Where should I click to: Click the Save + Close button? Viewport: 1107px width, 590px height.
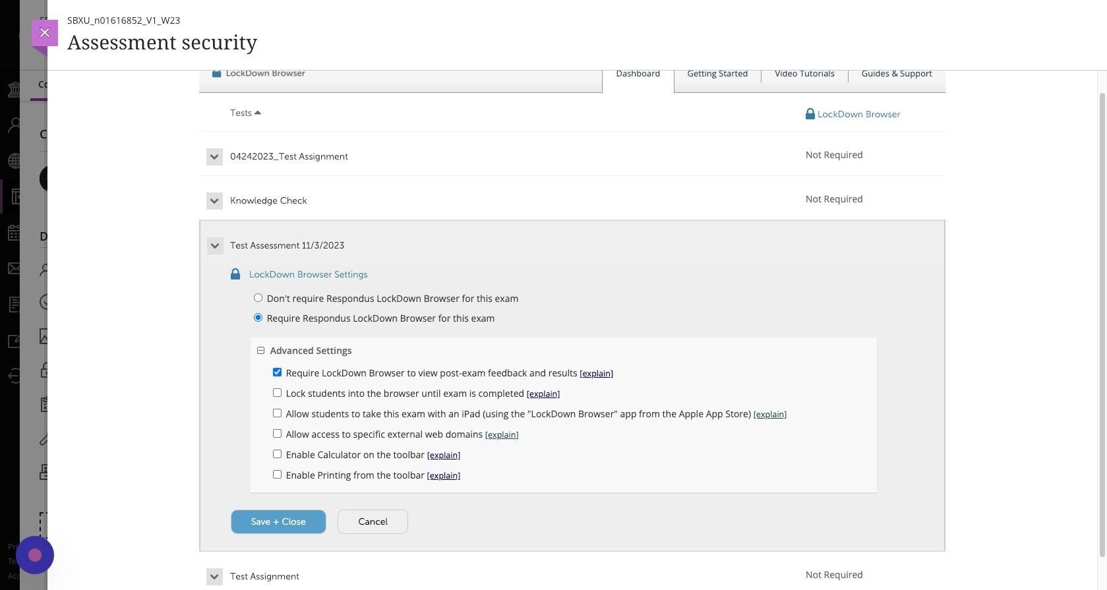click(278, 521)
